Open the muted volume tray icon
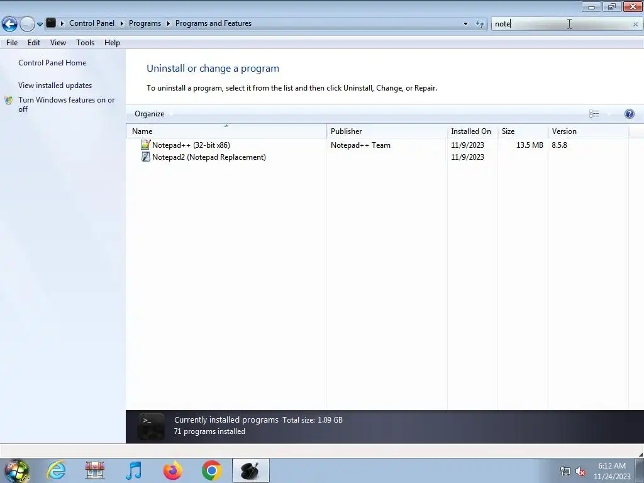 580,471
